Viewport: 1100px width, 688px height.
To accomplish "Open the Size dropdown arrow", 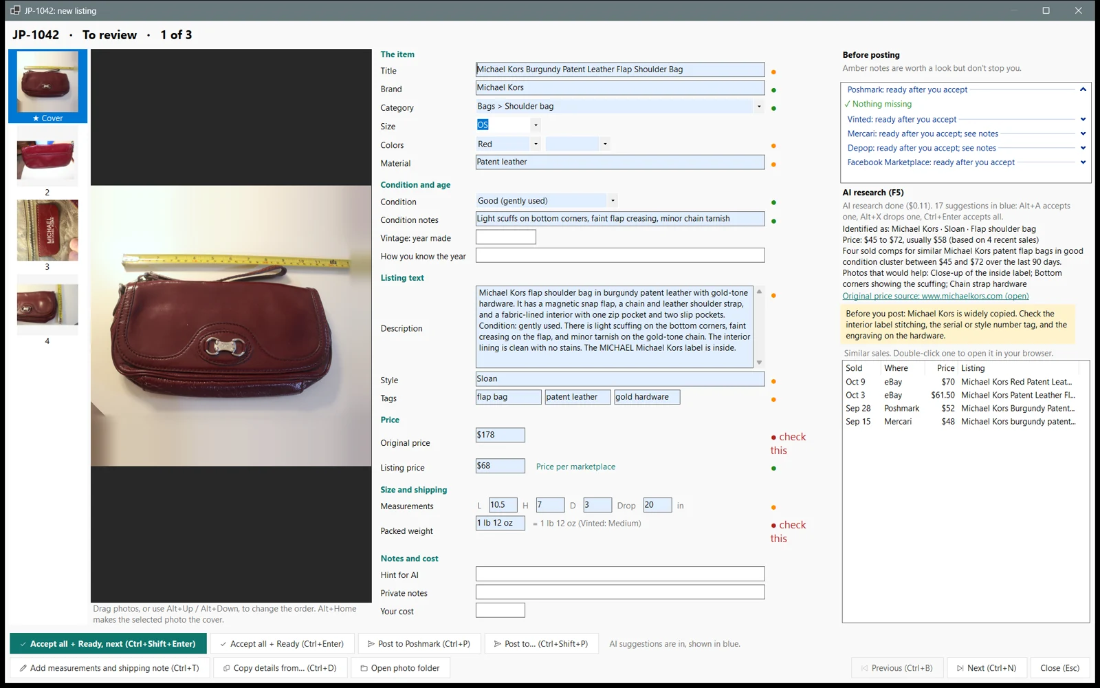I will [x=536, y=125].
